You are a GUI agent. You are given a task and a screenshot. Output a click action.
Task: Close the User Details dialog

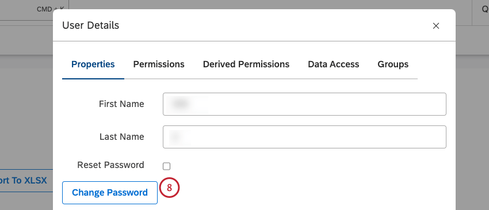click(x=435, y=26)
